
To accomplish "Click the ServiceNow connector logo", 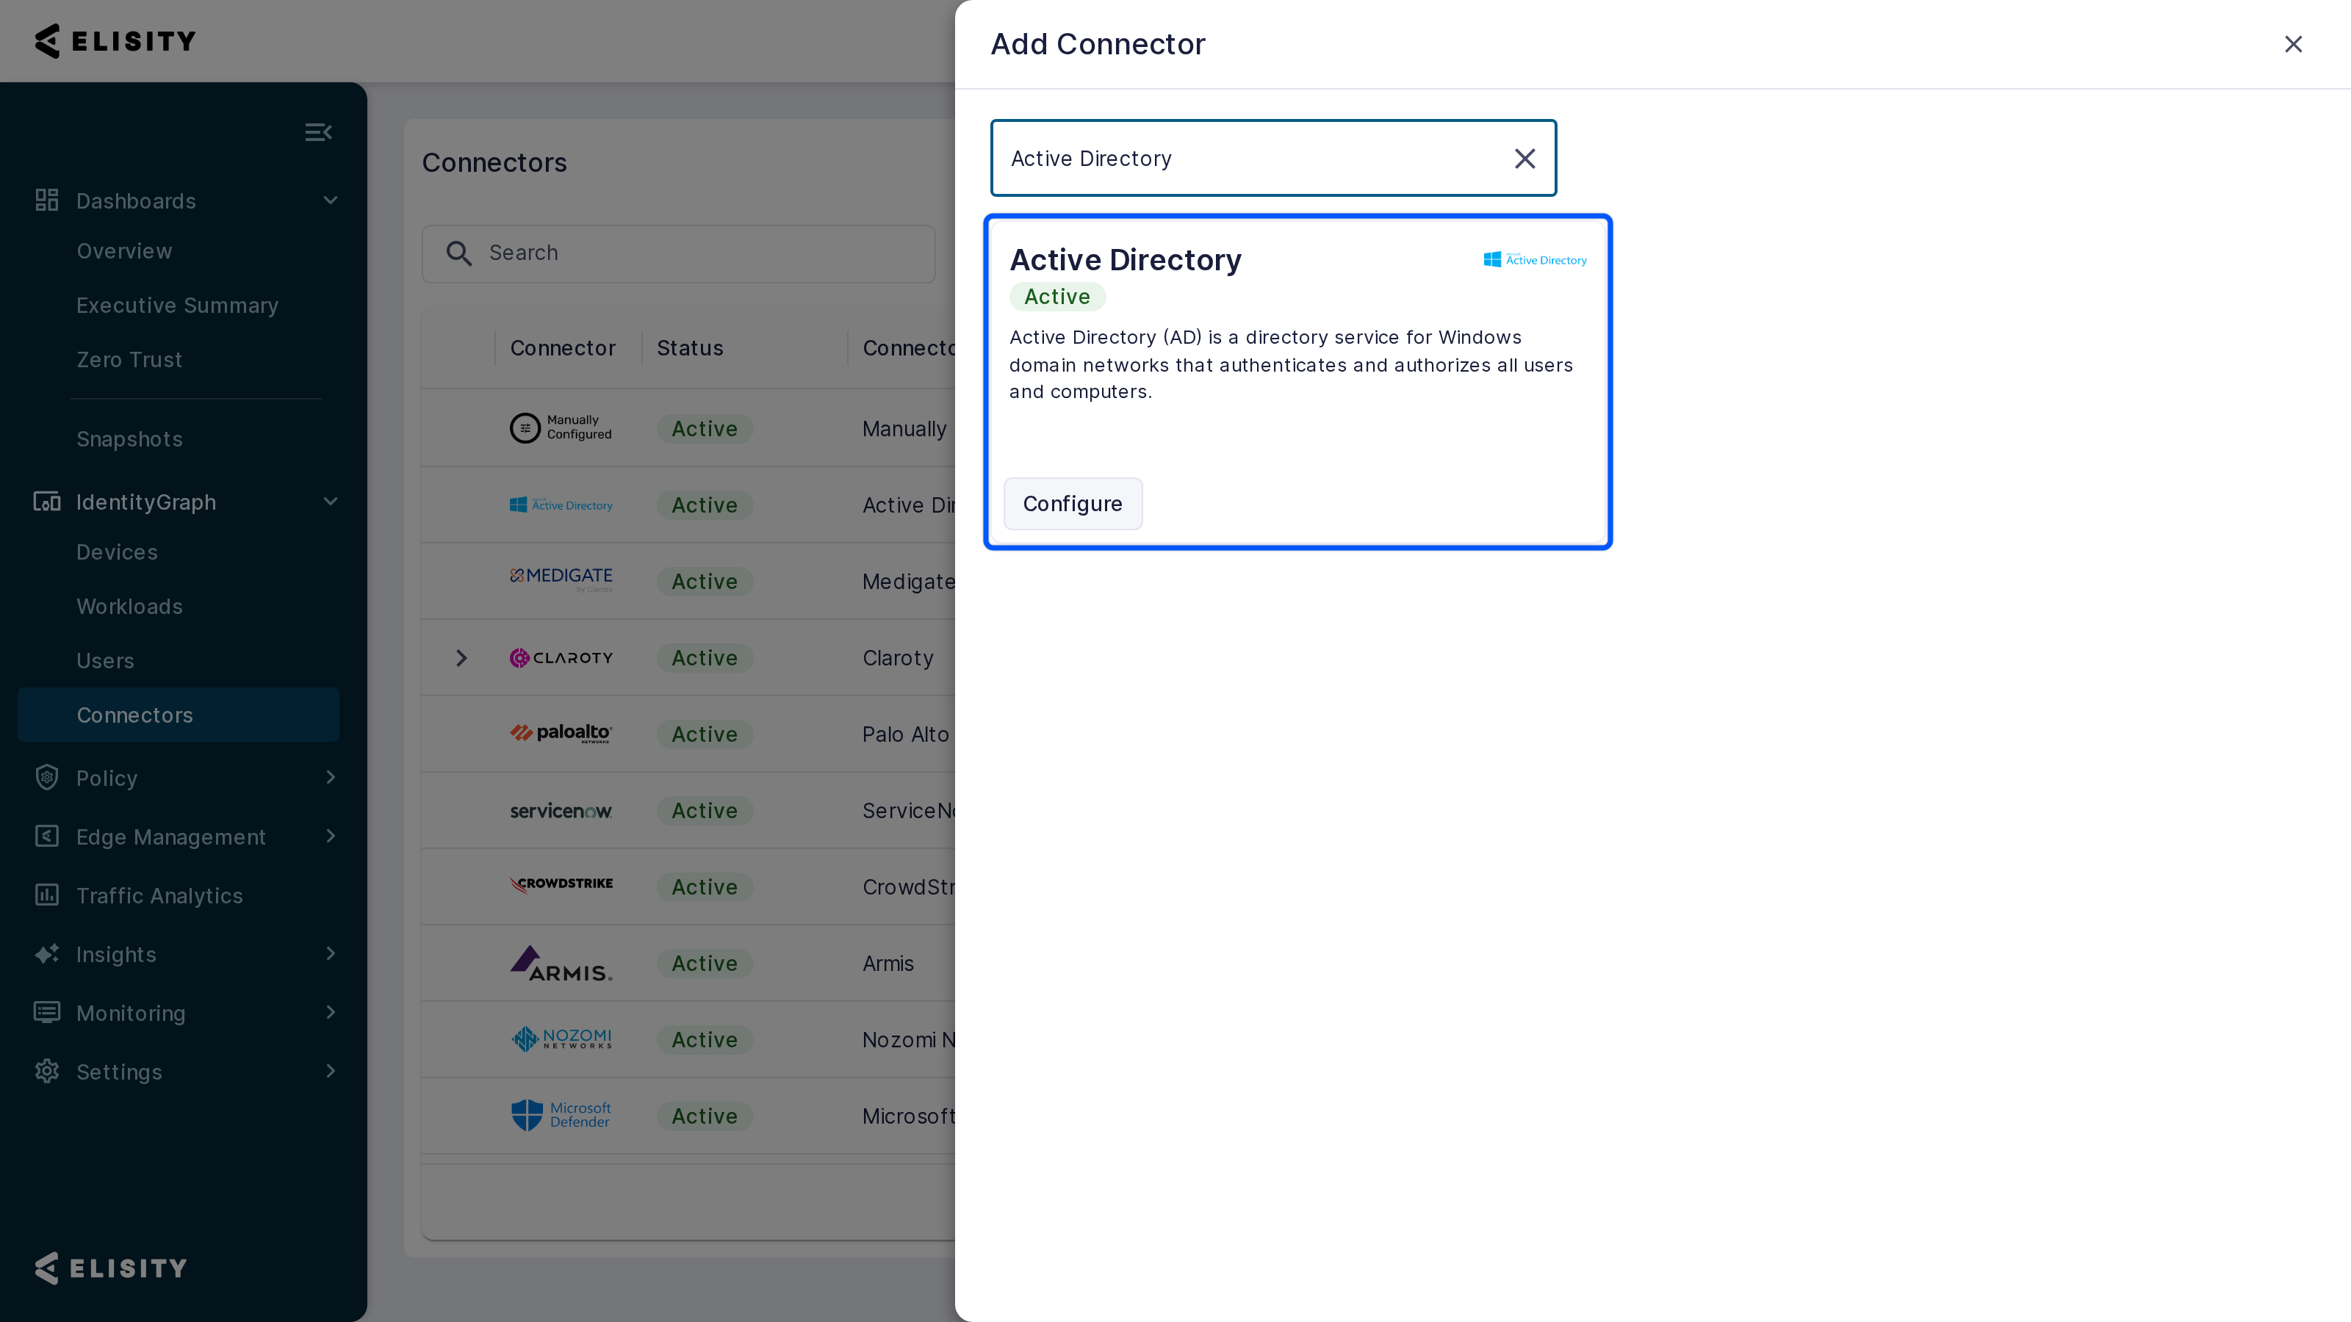I will 561,810.
